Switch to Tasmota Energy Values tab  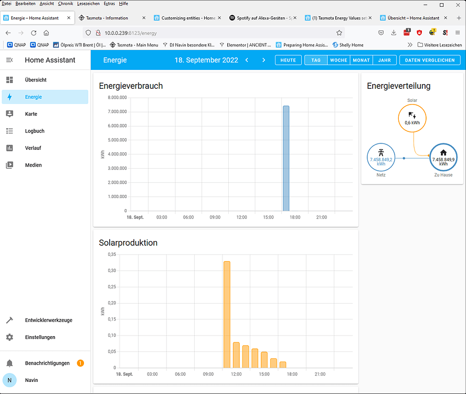(x=338, y=18)
